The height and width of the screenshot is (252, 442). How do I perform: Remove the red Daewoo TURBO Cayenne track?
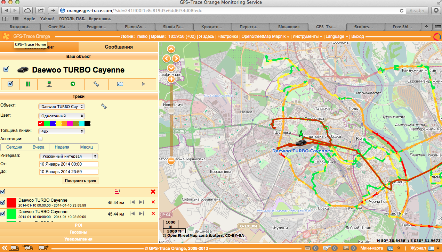[x=153, y=202]
